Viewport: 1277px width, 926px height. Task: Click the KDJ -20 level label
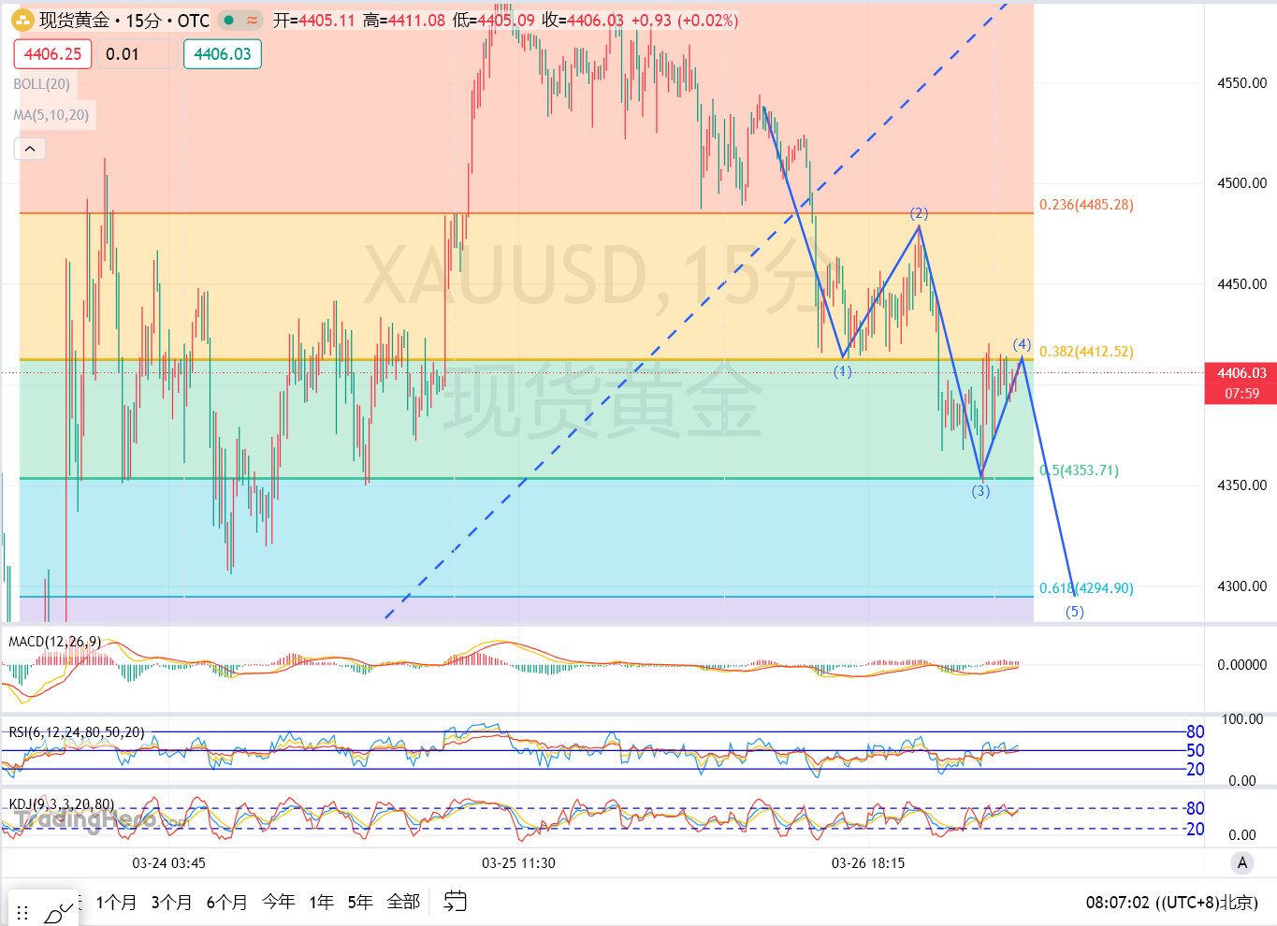pos(1194,829)
